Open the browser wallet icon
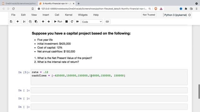This screenshot has height=112, width=200. pos(191,9)
